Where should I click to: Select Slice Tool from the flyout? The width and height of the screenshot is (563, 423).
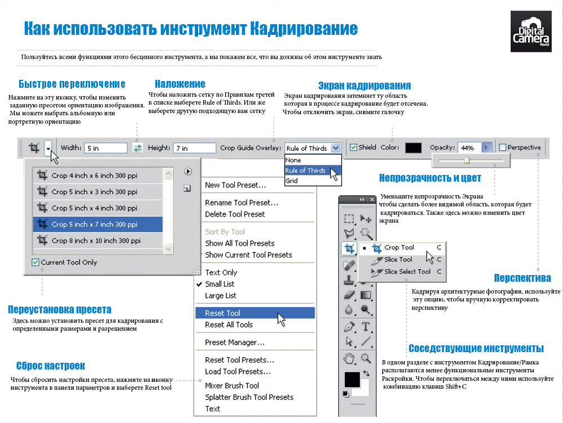coord(398,259)
